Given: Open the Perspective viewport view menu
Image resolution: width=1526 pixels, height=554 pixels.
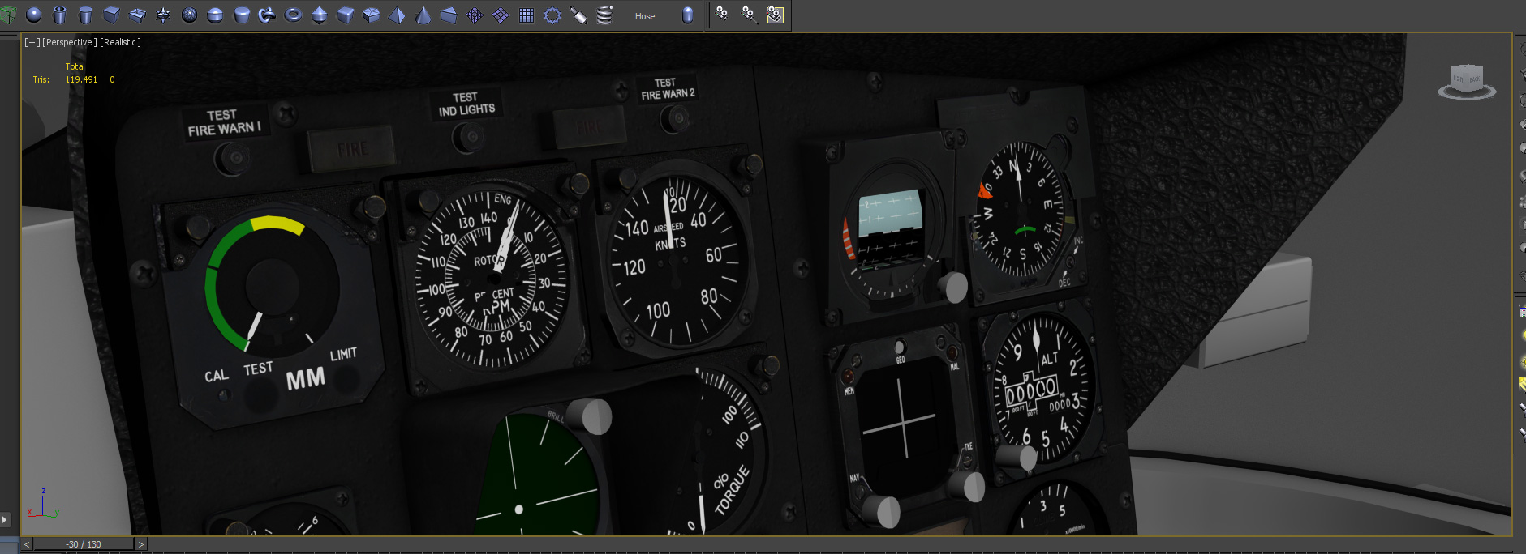Looking at the screenshot, I should pyautogui.click(x=70, y=42).
